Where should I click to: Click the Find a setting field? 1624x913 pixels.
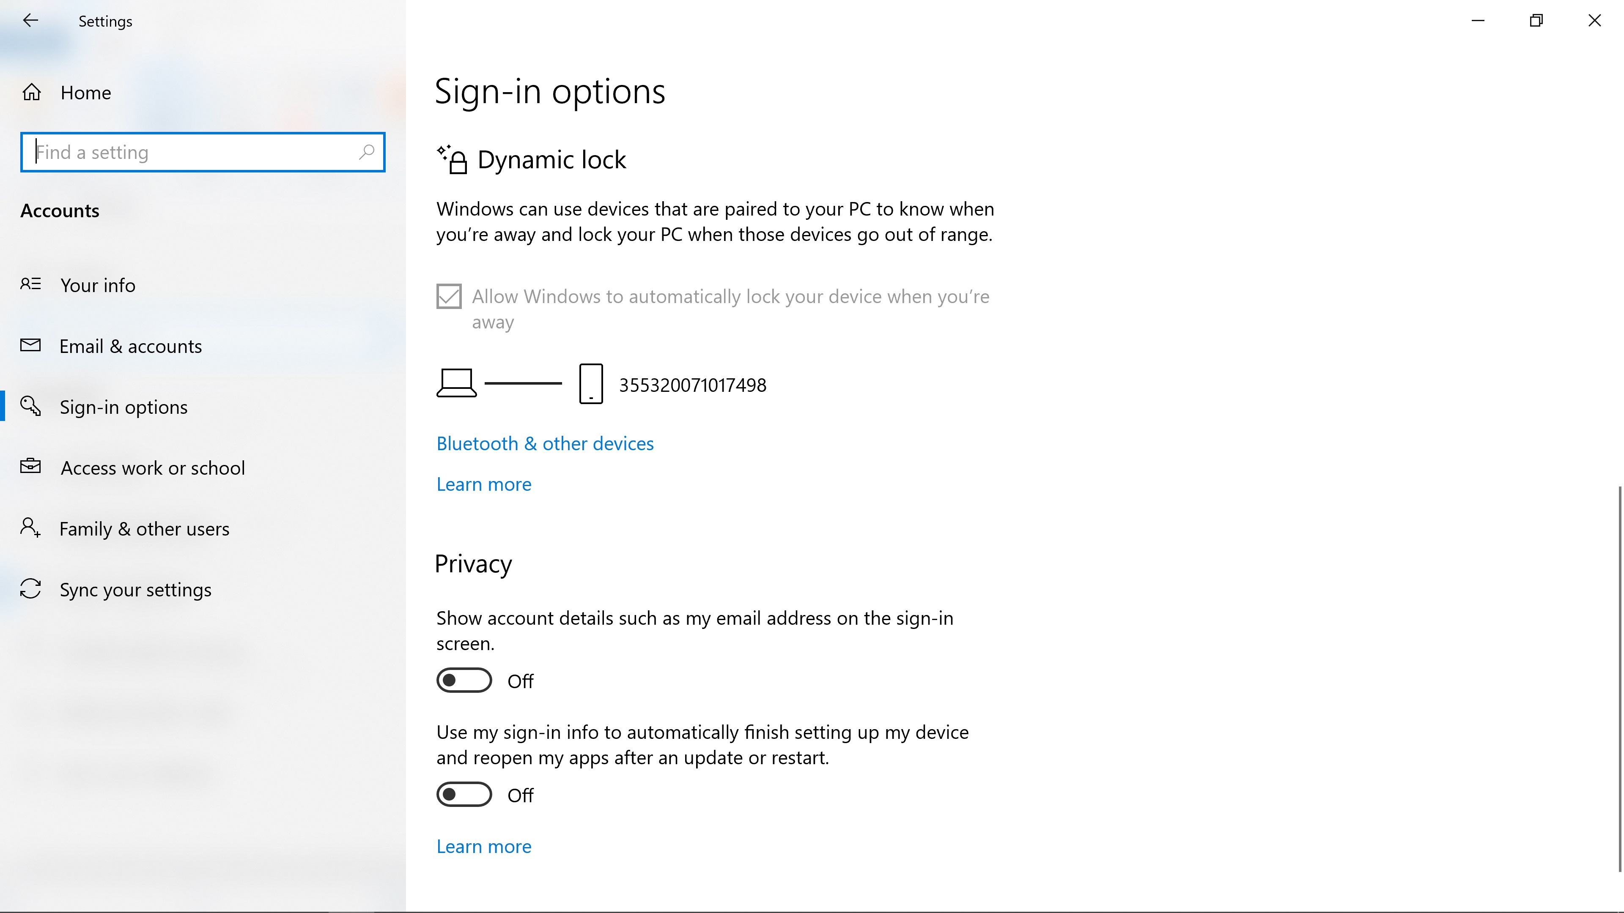[189, 152]
